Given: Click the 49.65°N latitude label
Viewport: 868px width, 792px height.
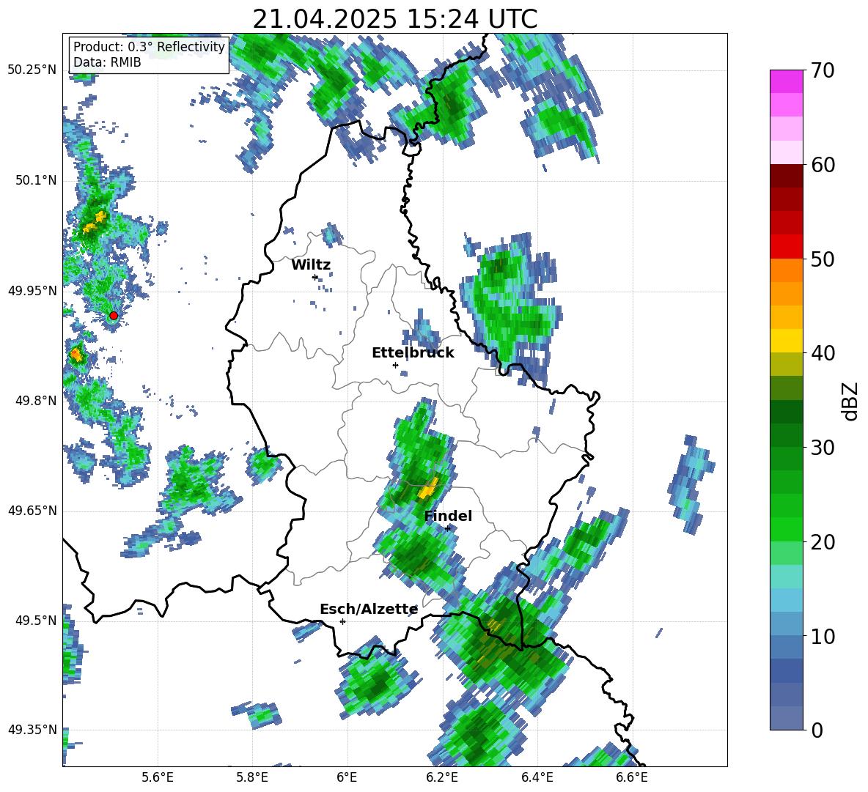Looking at the screenshot, I should pos(32,511).
